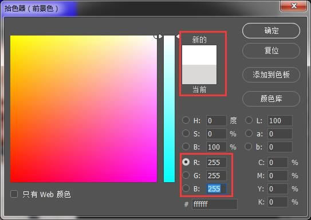This screenshot has height=220, width=311.
Task: Click the L value field 100
Action: (280, 121)
